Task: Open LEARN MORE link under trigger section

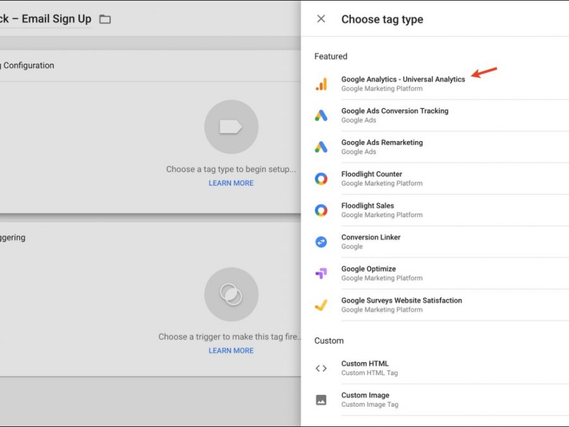Action: [231, 350]
